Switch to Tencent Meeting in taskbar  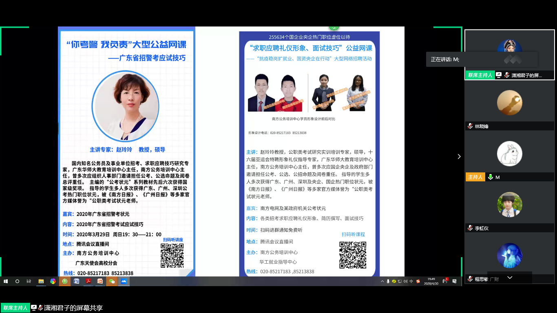tap(124, 281)
